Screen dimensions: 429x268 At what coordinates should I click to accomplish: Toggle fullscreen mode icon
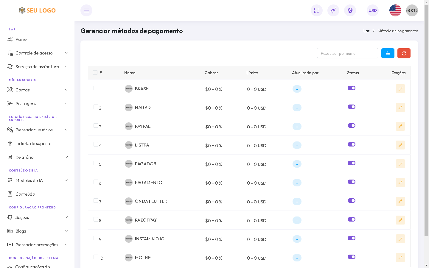[317, 10]
